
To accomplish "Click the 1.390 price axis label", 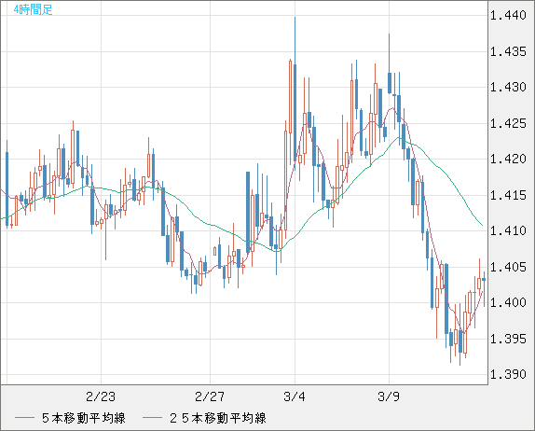I will pyautogui.click(x=508, y=374).
